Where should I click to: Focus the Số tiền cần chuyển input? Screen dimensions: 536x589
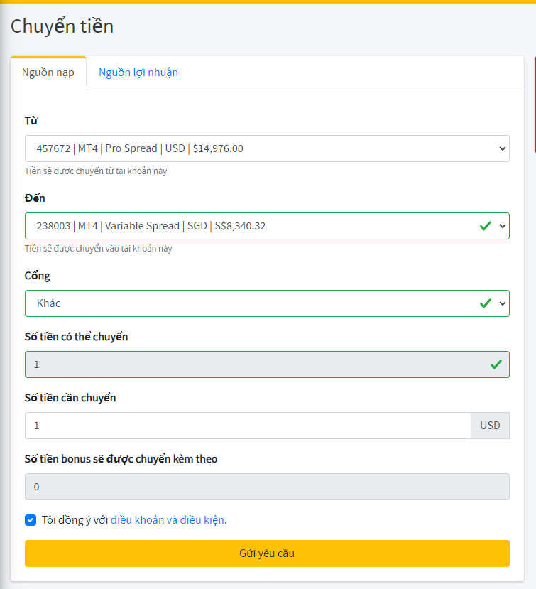(248, 425)
